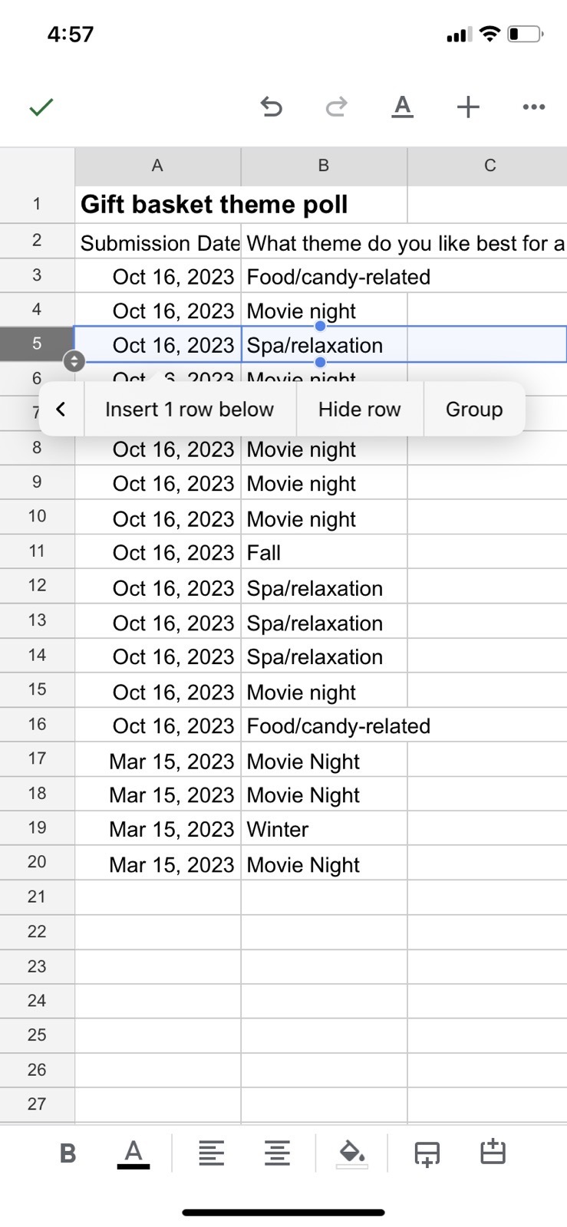Image resolution: width=567 pixels, height=1227 pixels.
Task: Show previous context menu options
Action: (x=61, y=410)
